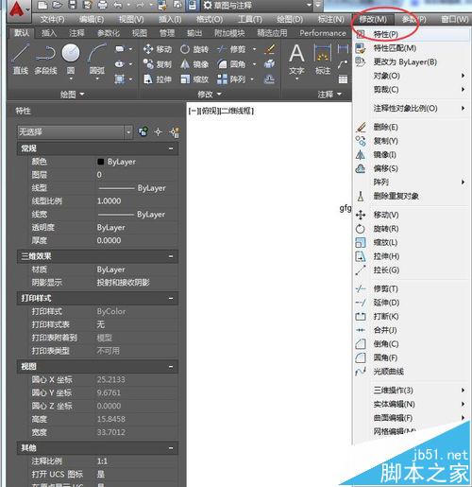Image resolution: width=472 pixels, height=487 pixels.
Task: Select the 多段线 (Polyline) tool
Action: point(45,60)
